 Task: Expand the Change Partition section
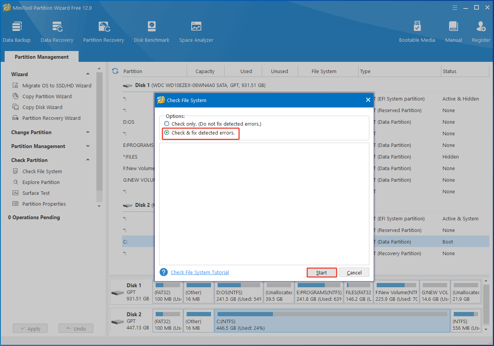click(x=88, y=132)
